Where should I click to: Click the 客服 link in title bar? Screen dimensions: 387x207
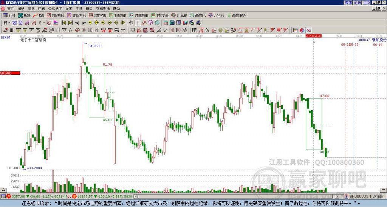click(348, 3)
